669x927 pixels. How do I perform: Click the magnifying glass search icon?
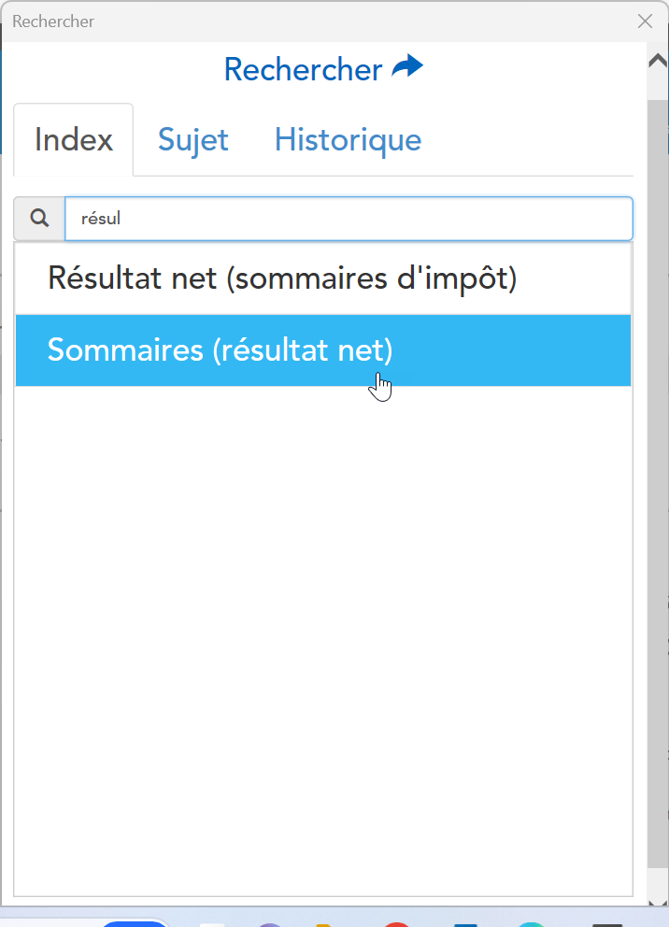coord(39,219)
